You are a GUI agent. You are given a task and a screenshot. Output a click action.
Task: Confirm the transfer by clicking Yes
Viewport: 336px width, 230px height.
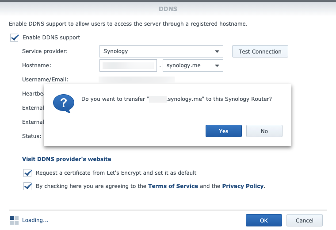click(x=223, y=131)
